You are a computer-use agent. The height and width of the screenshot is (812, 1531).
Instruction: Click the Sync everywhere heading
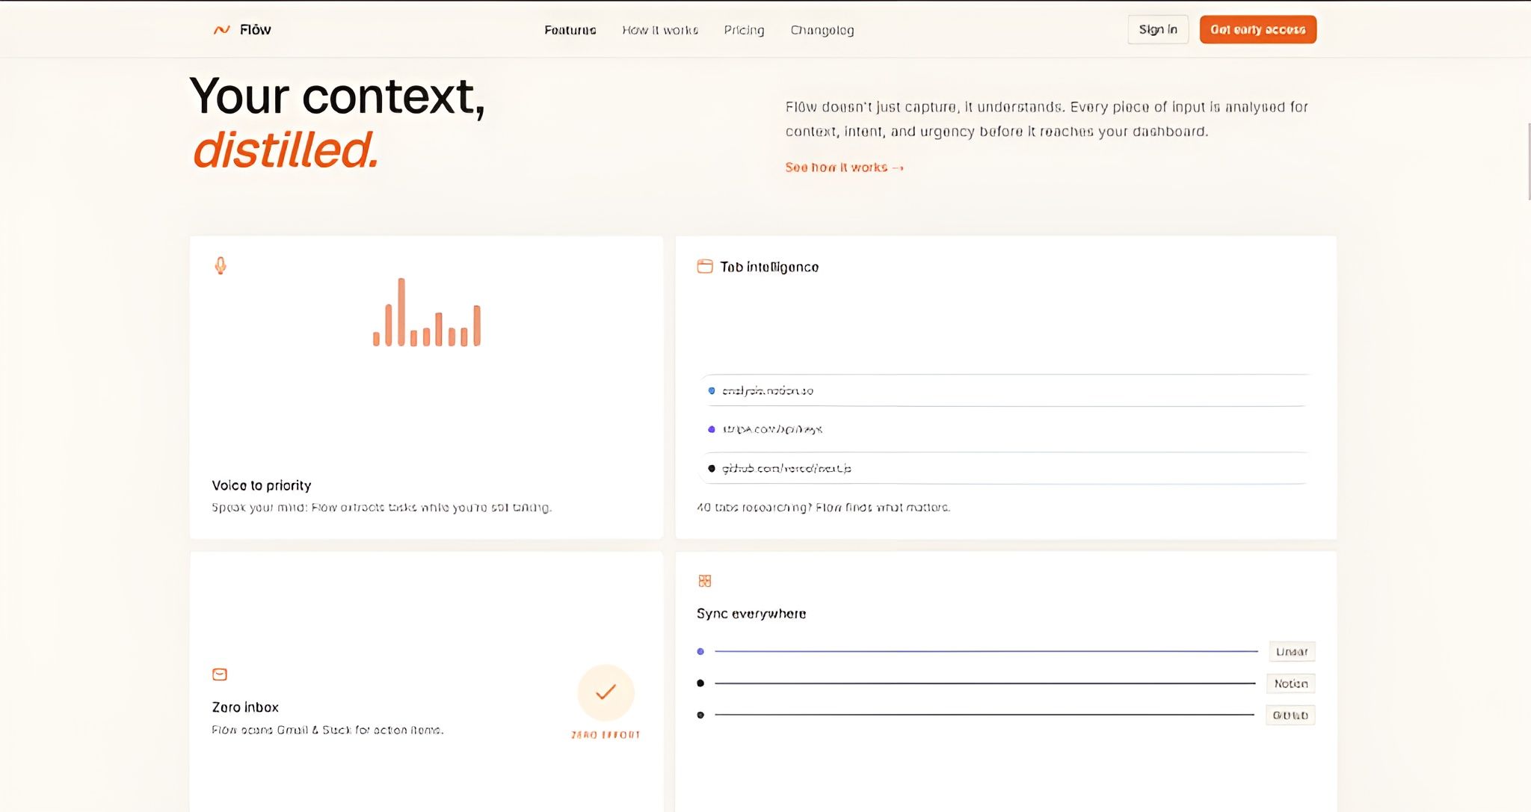(751, 614)
